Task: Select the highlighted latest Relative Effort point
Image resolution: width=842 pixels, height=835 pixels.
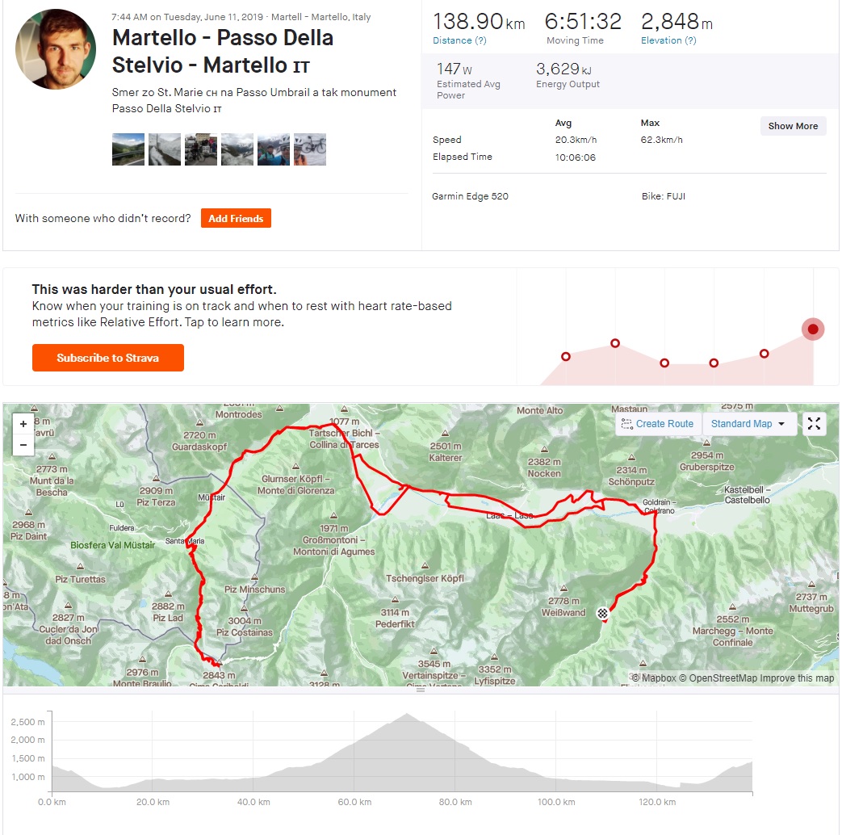Action: tap(813, 329)
